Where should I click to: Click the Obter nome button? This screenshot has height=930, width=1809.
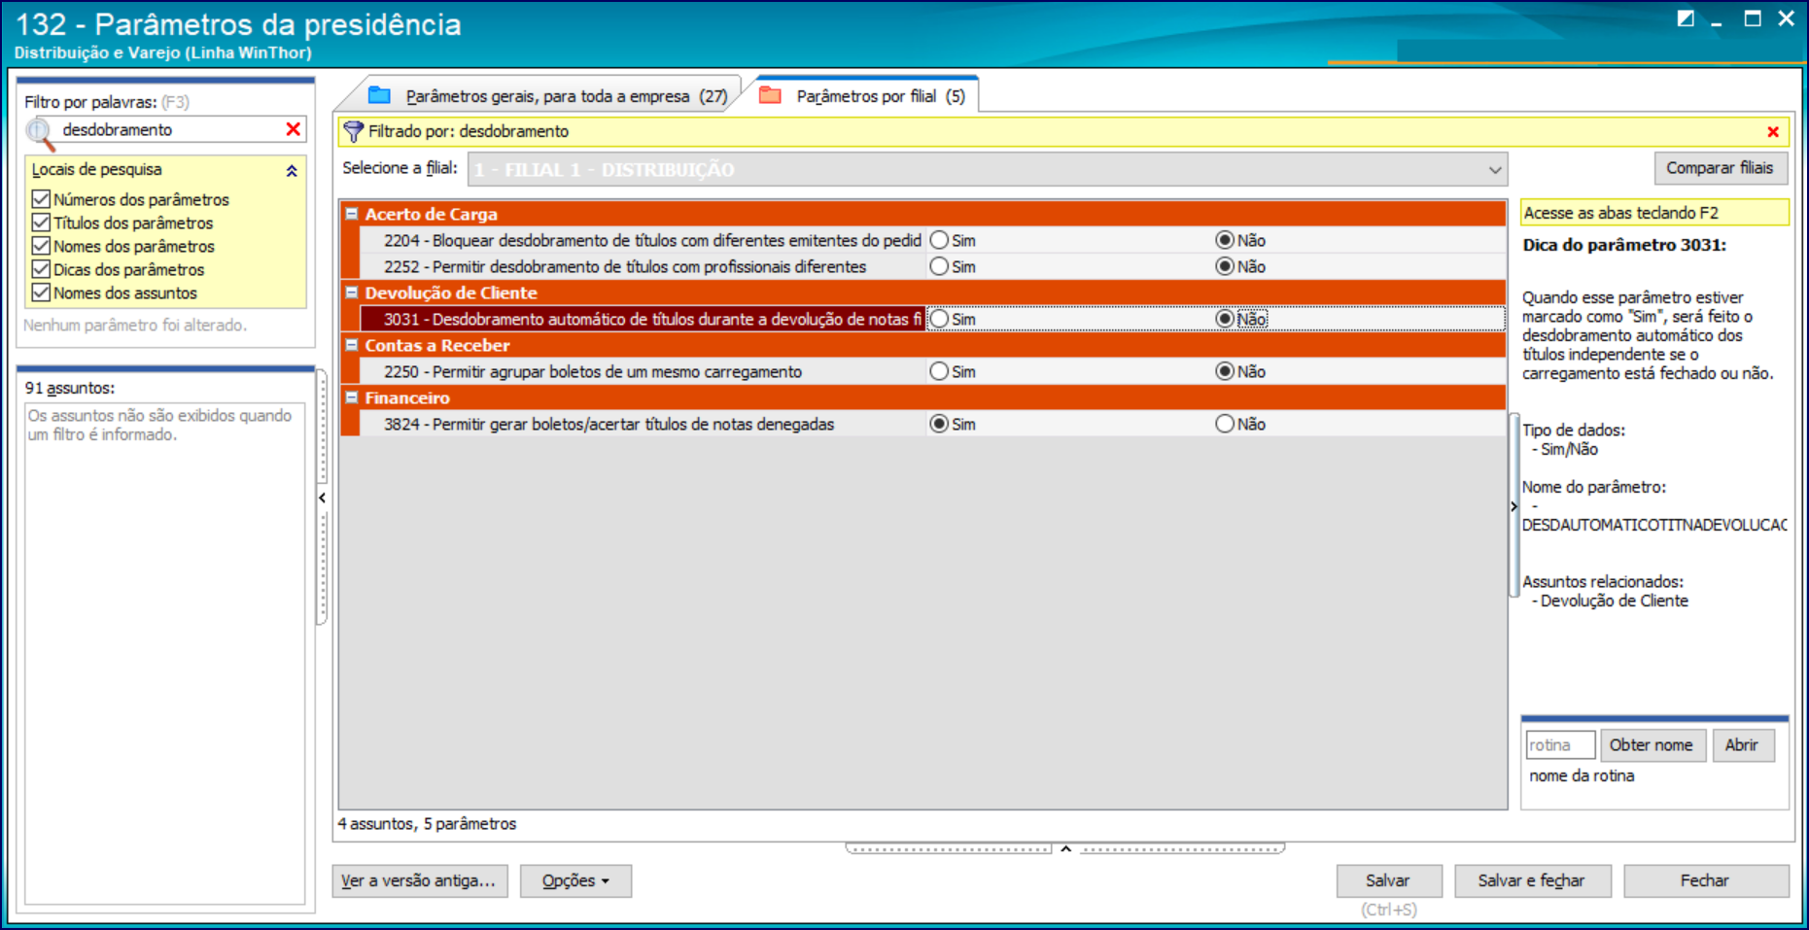click(1652, 745)
